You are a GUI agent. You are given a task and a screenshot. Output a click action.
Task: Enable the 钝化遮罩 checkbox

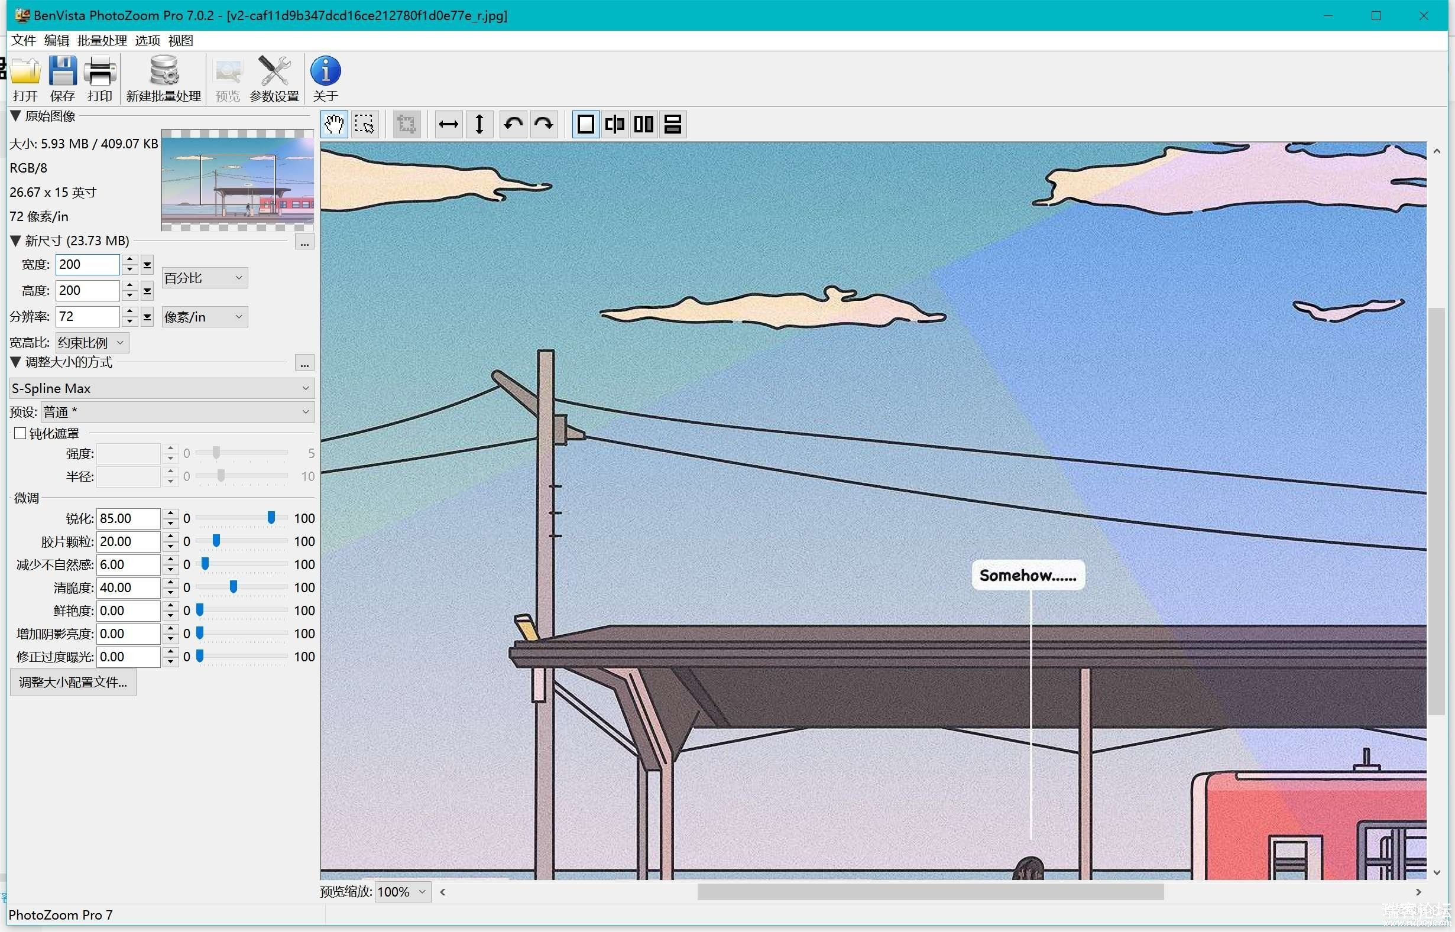(20, 433)
